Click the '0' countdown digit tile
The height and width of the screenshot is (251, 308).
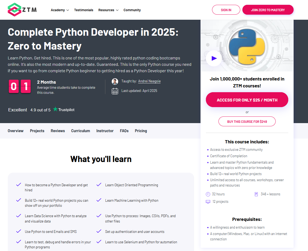pos(14,86)
